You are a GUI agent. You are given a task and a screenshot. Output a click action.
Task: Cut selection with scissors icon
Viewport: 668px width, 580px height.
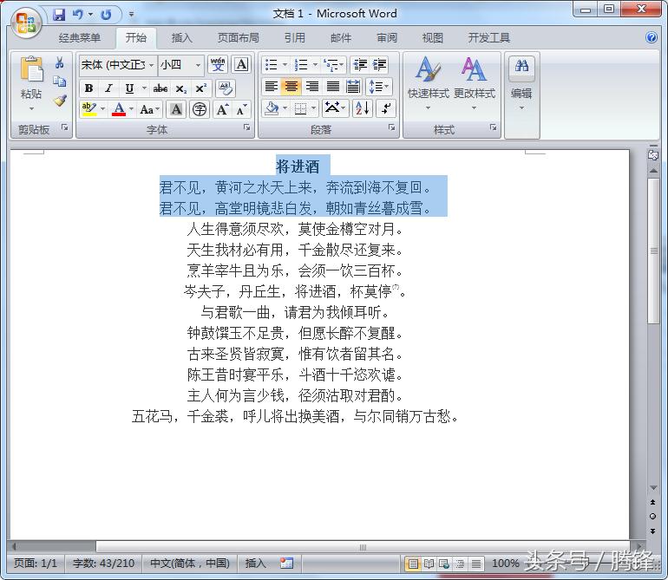pyautogui.click(x=59, y=63)
